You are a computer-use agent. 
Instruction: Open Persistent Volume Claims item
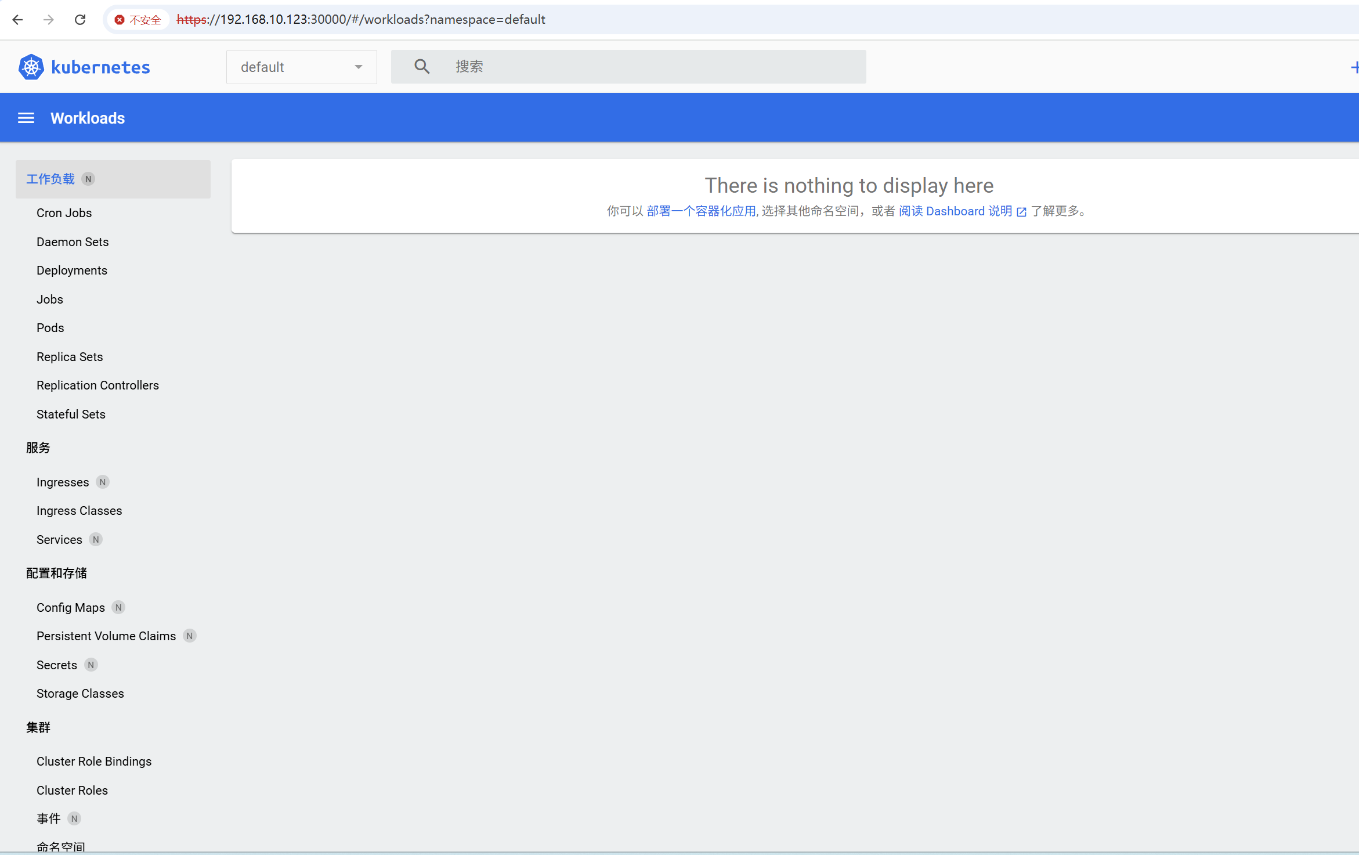(x=106, y=636)
